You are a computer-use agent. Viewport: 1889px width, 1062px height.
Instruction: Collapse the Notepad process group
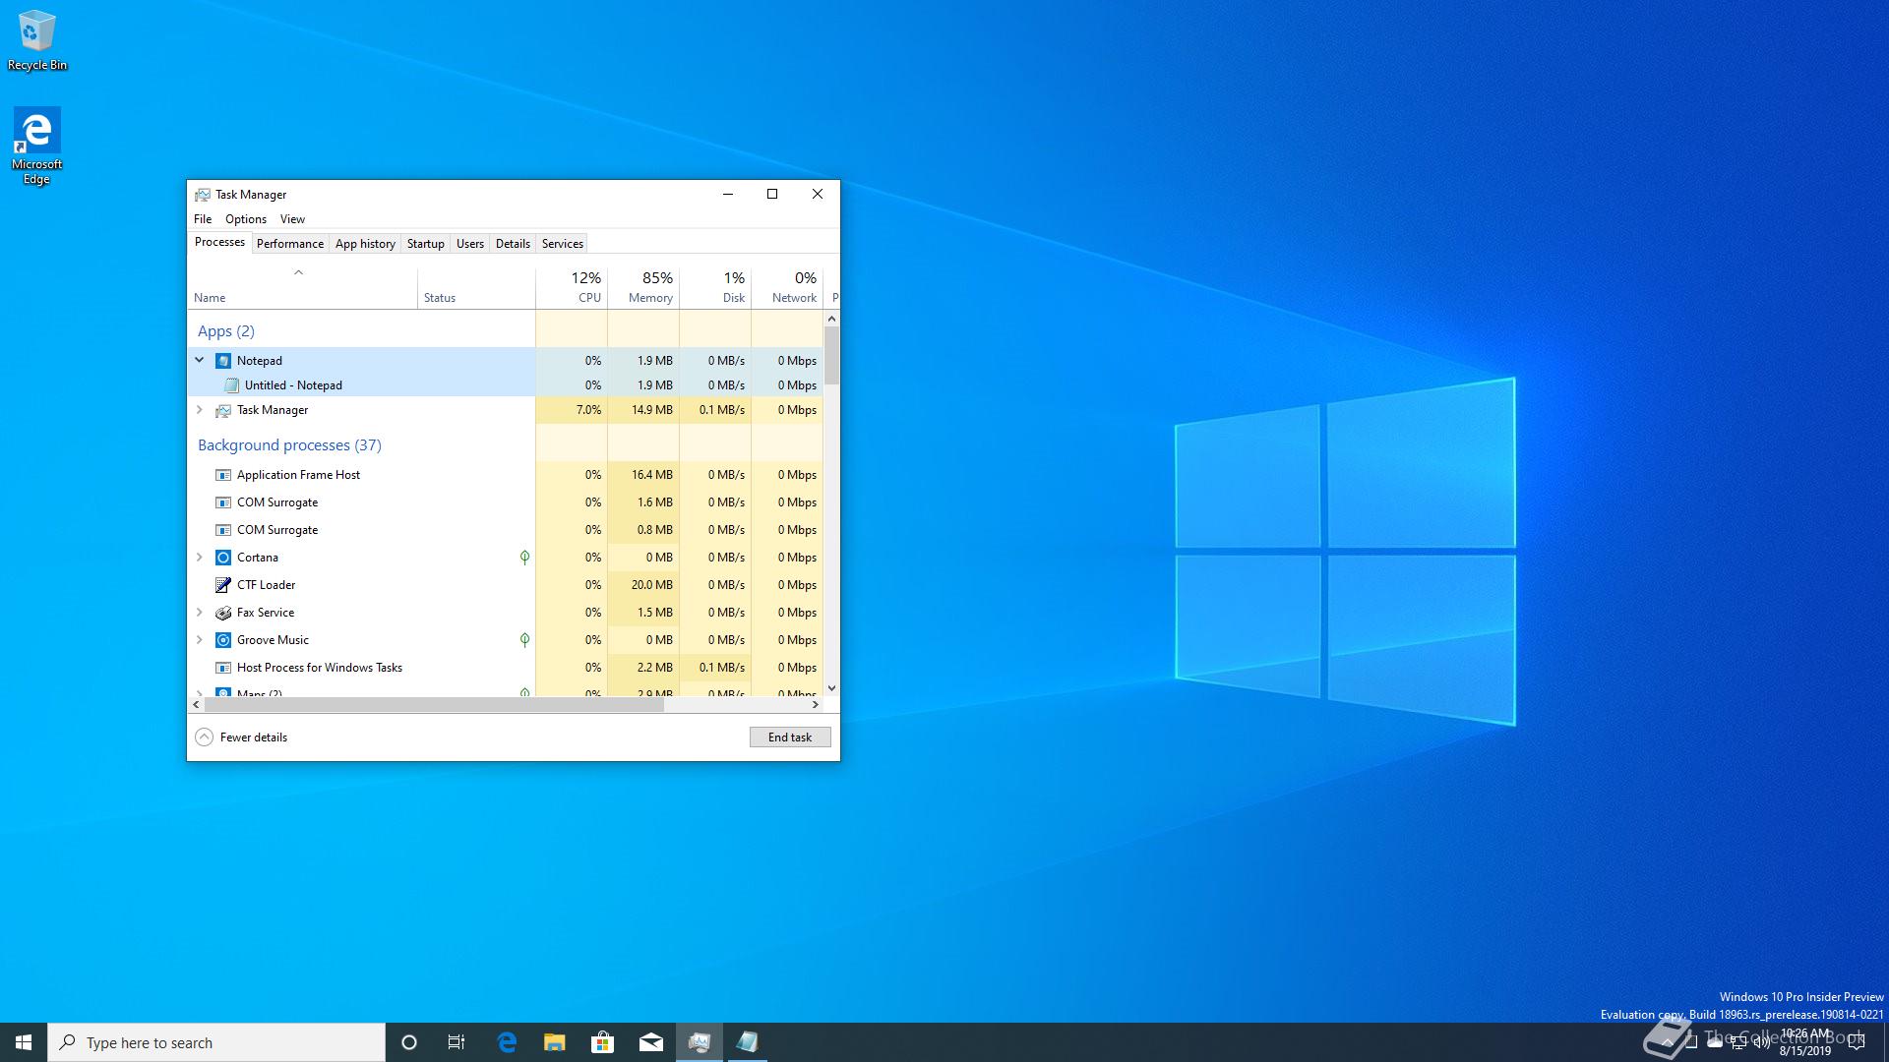pos(200,361)
